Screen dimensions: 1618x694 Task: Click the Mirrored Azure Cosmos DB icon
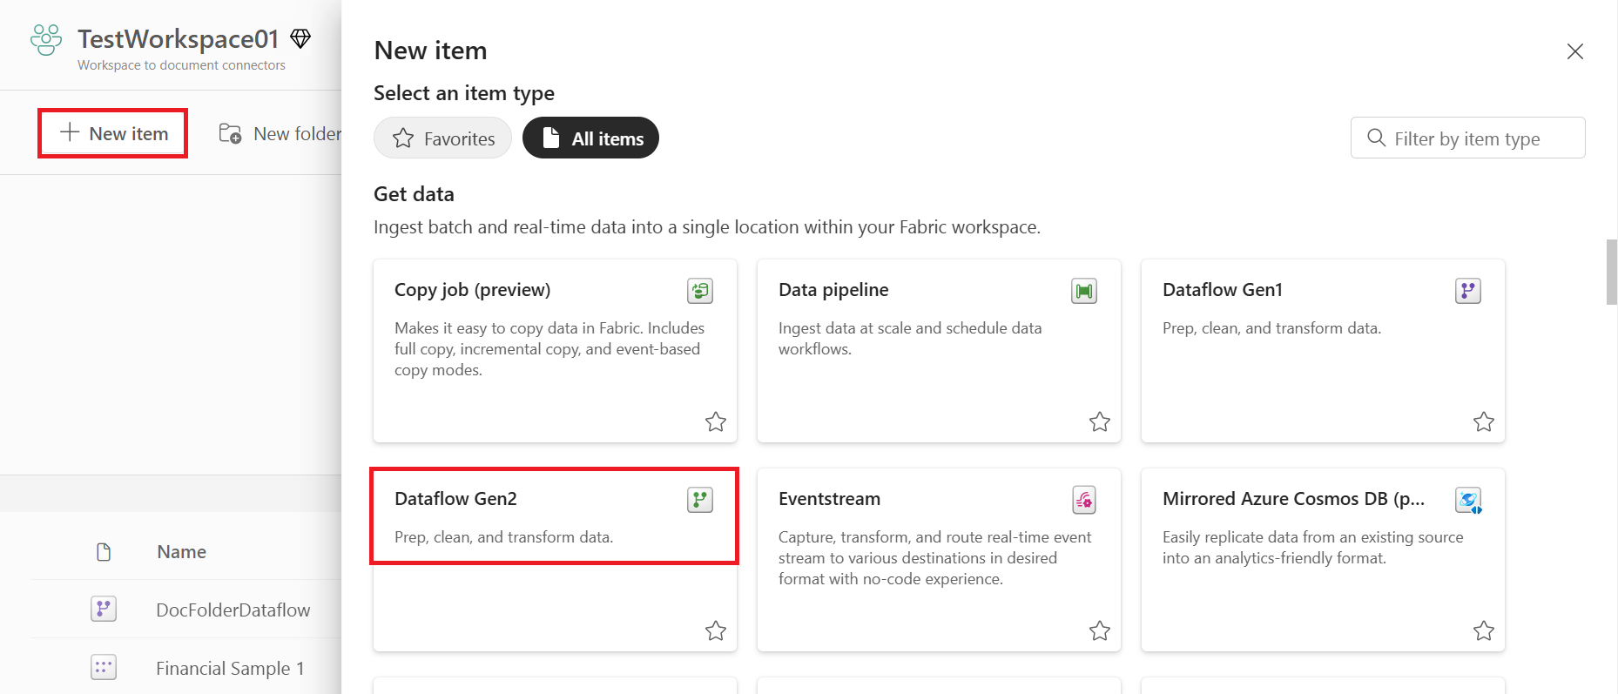pos(1468,500)
